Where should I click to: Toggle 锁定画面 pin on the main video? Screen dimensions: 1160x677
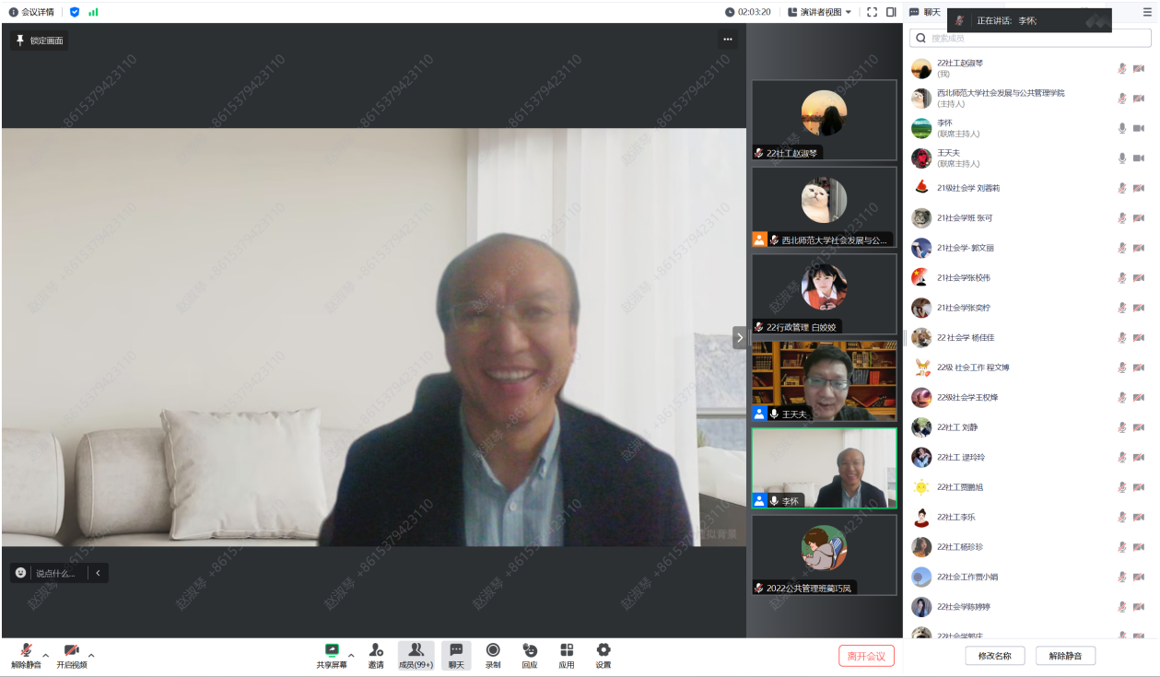40,41
